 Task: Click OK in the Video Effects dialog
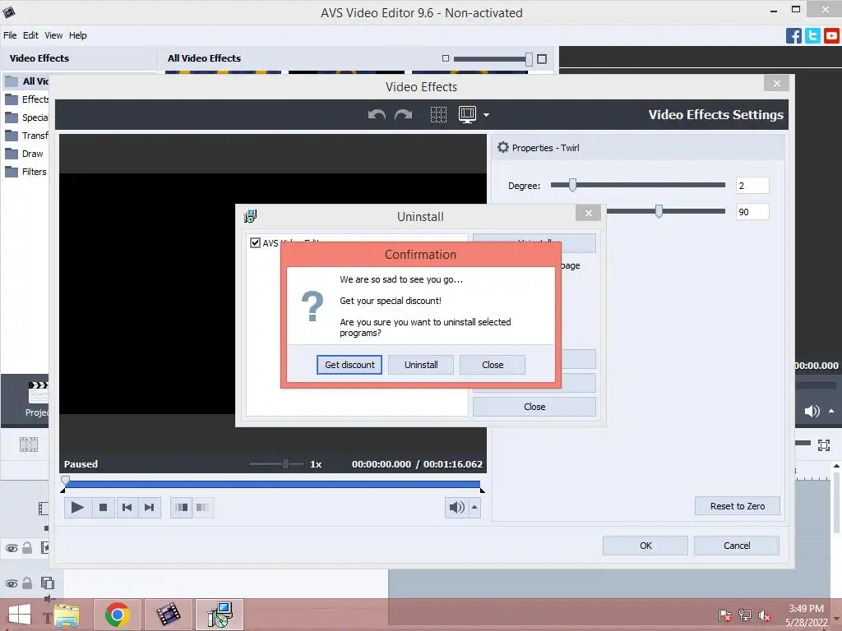[x=645, y=546]
